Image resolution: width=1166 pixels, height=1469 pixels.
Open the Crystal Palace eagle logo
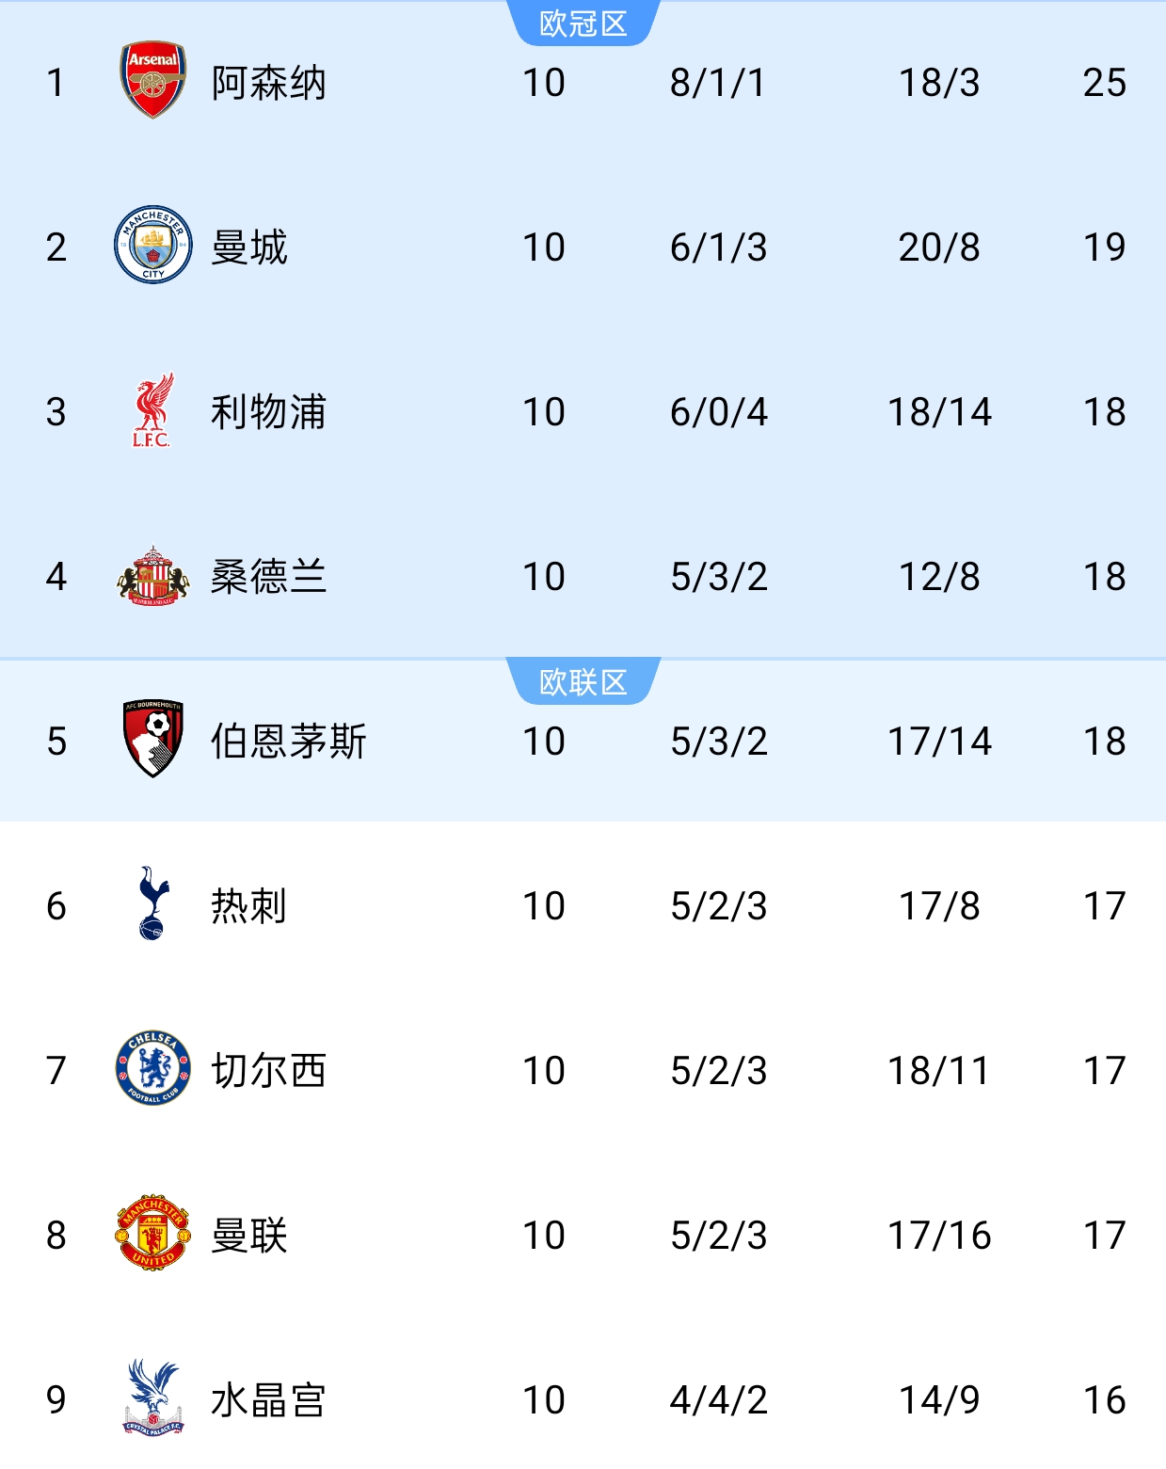point(153,1397)
